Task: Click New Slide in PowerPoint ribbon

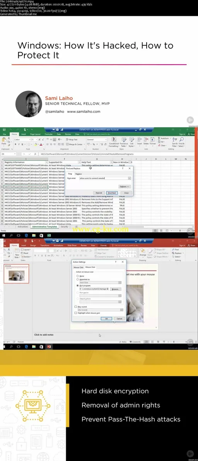Action: (x=17, y=253)
